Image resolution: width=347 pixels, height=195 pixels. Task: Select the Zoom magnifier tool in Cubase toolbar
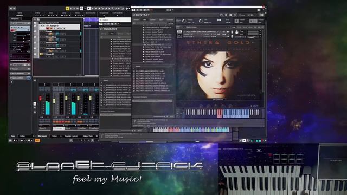[112, 9]
